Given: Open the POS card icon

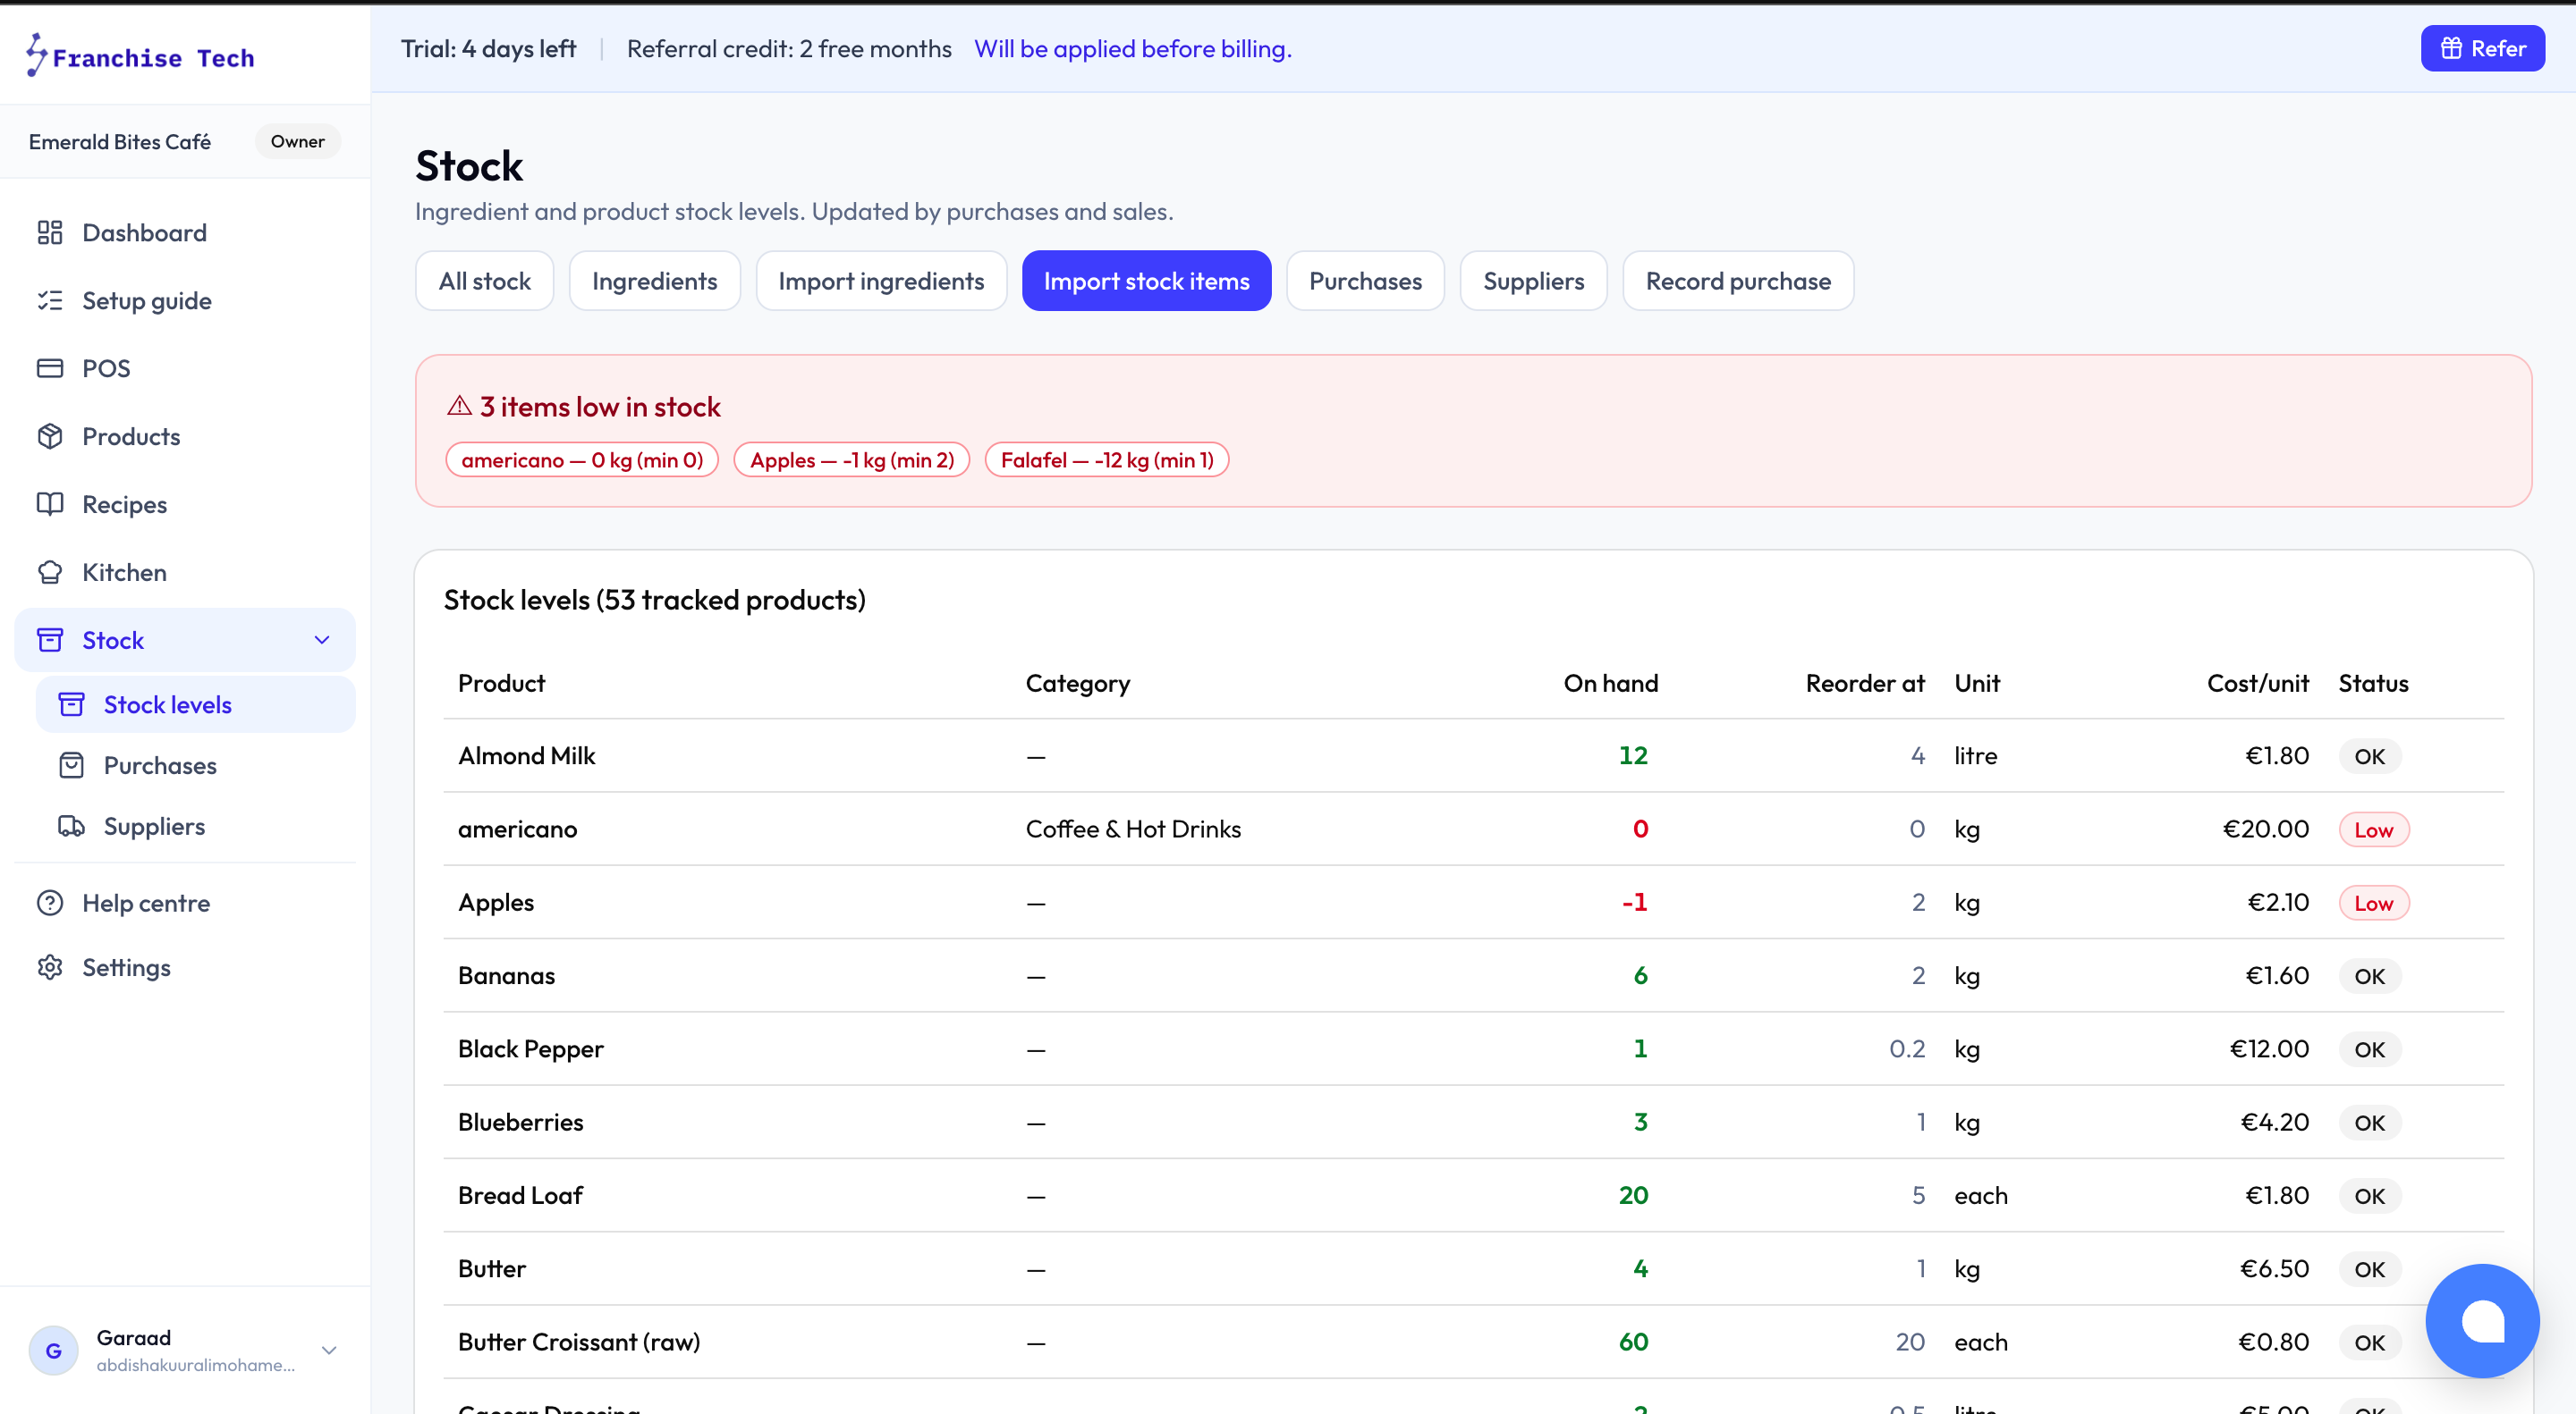Looking at the screenshot, I should pos(50,369).
